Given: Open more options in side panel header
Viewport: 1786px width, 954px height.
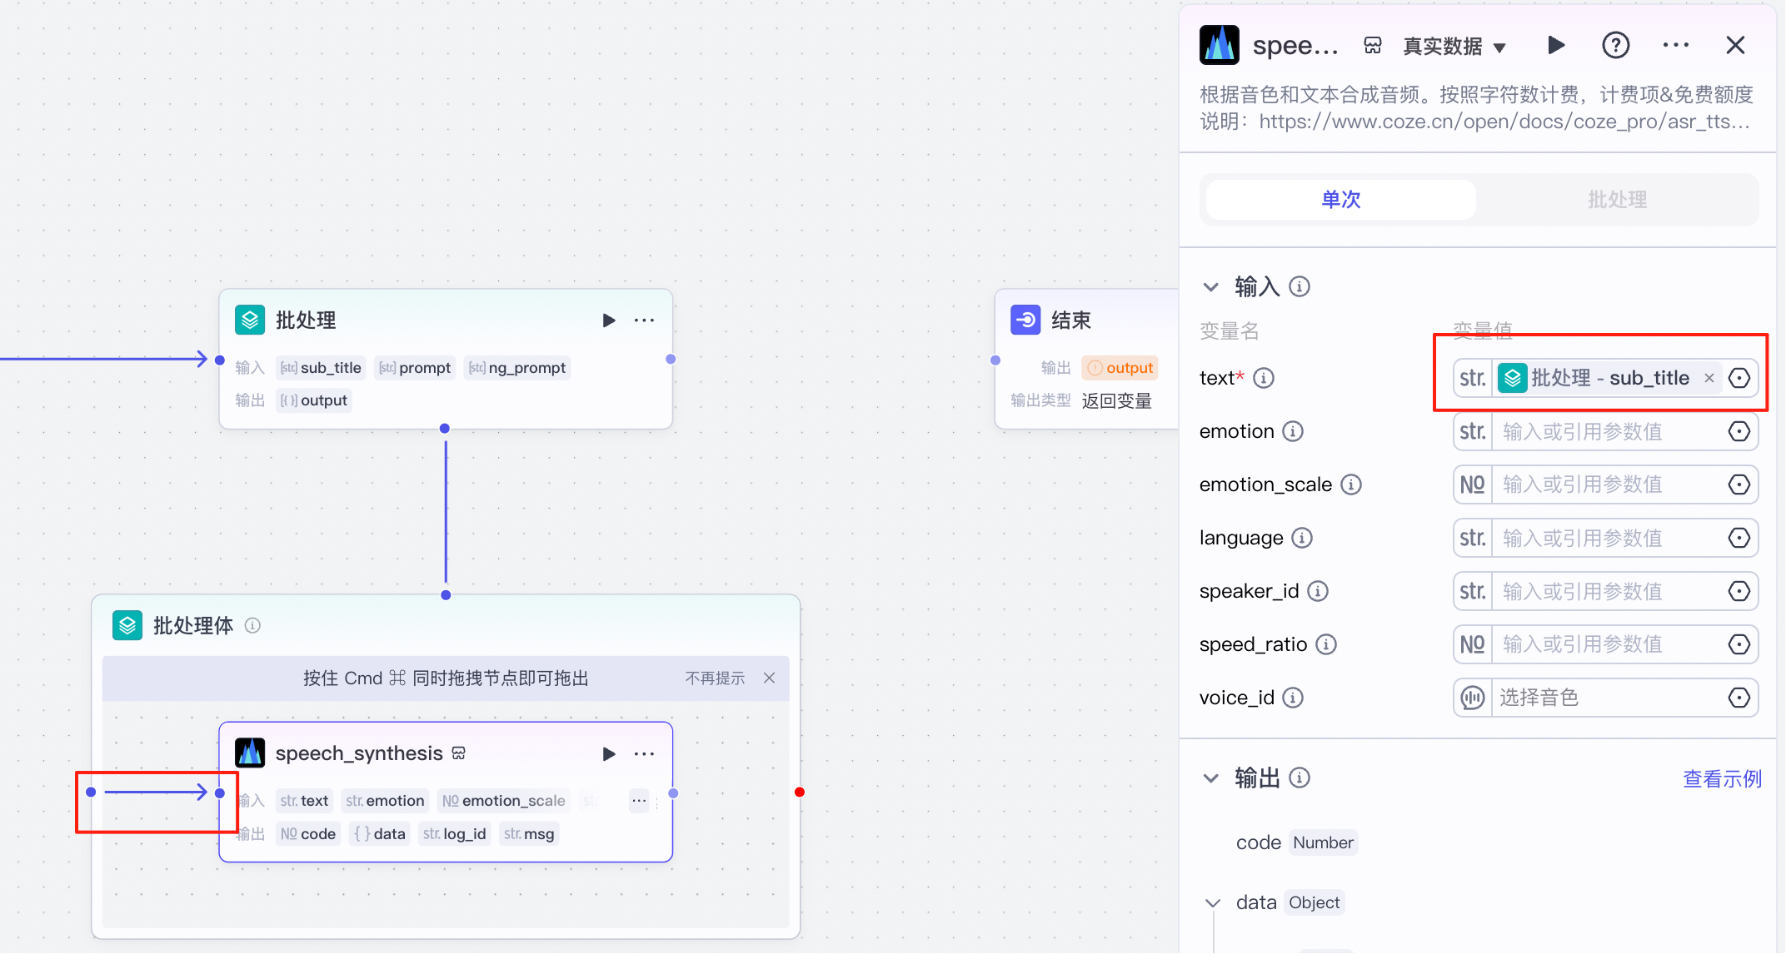Looking at the screenshot, I should click(x=1675, y=45).
